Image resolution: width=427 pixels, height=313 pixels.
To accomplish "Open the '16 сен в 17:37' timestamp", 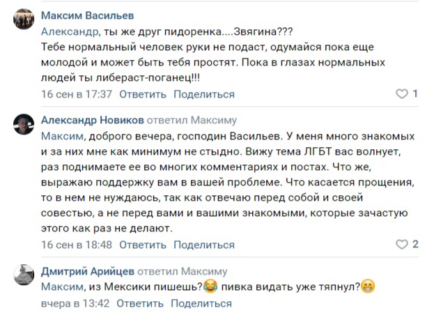I will (x=77, y=94).
